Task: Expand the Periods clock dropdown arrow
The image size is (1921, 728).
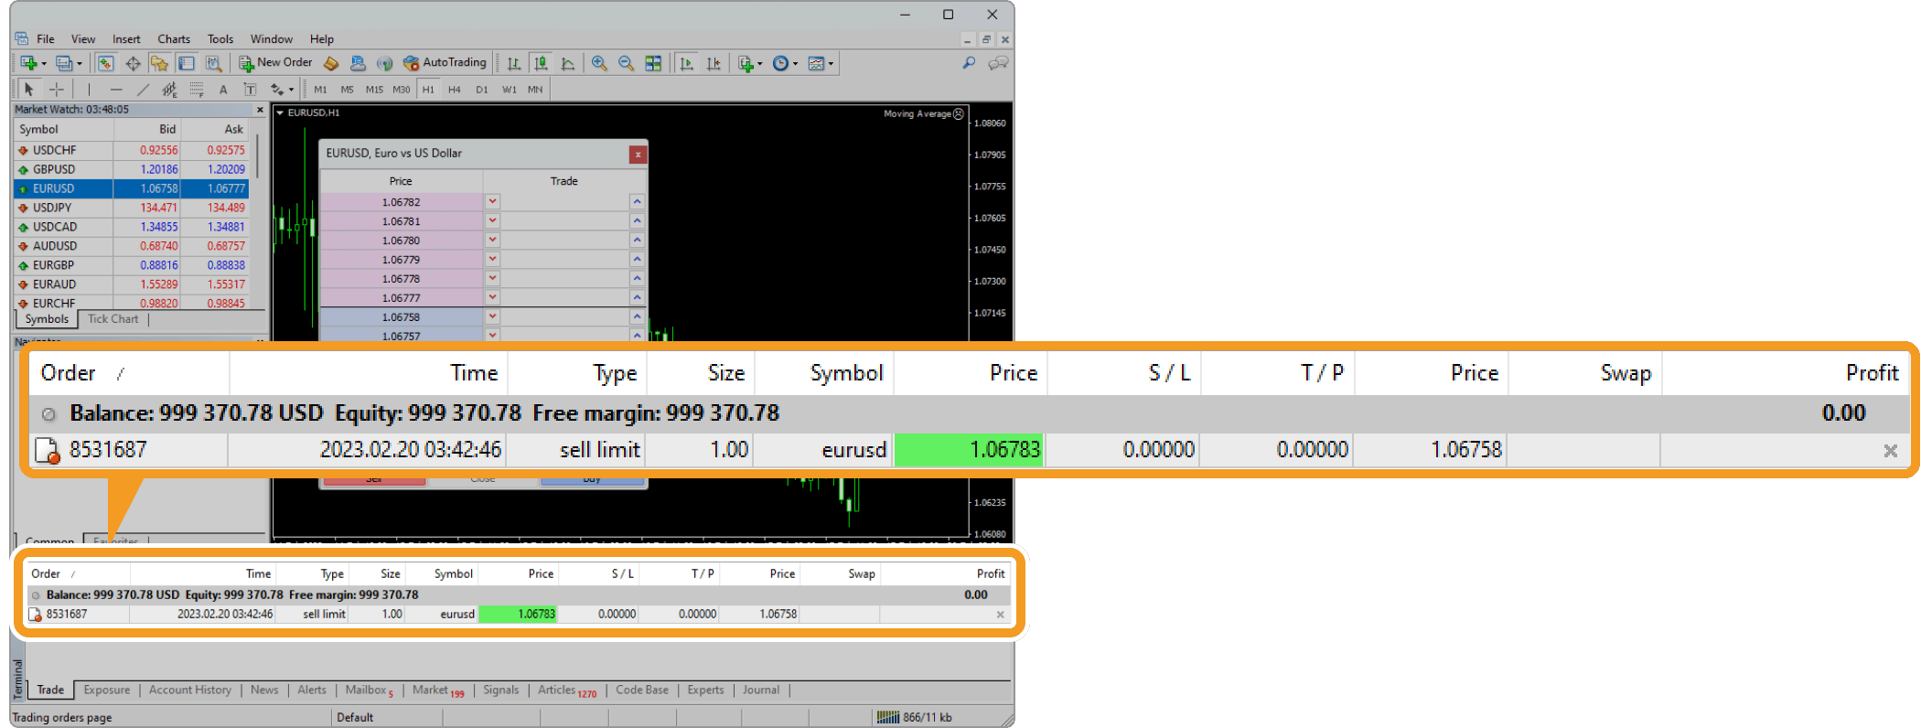Action: pyautogui.click(x=795, y=64)
